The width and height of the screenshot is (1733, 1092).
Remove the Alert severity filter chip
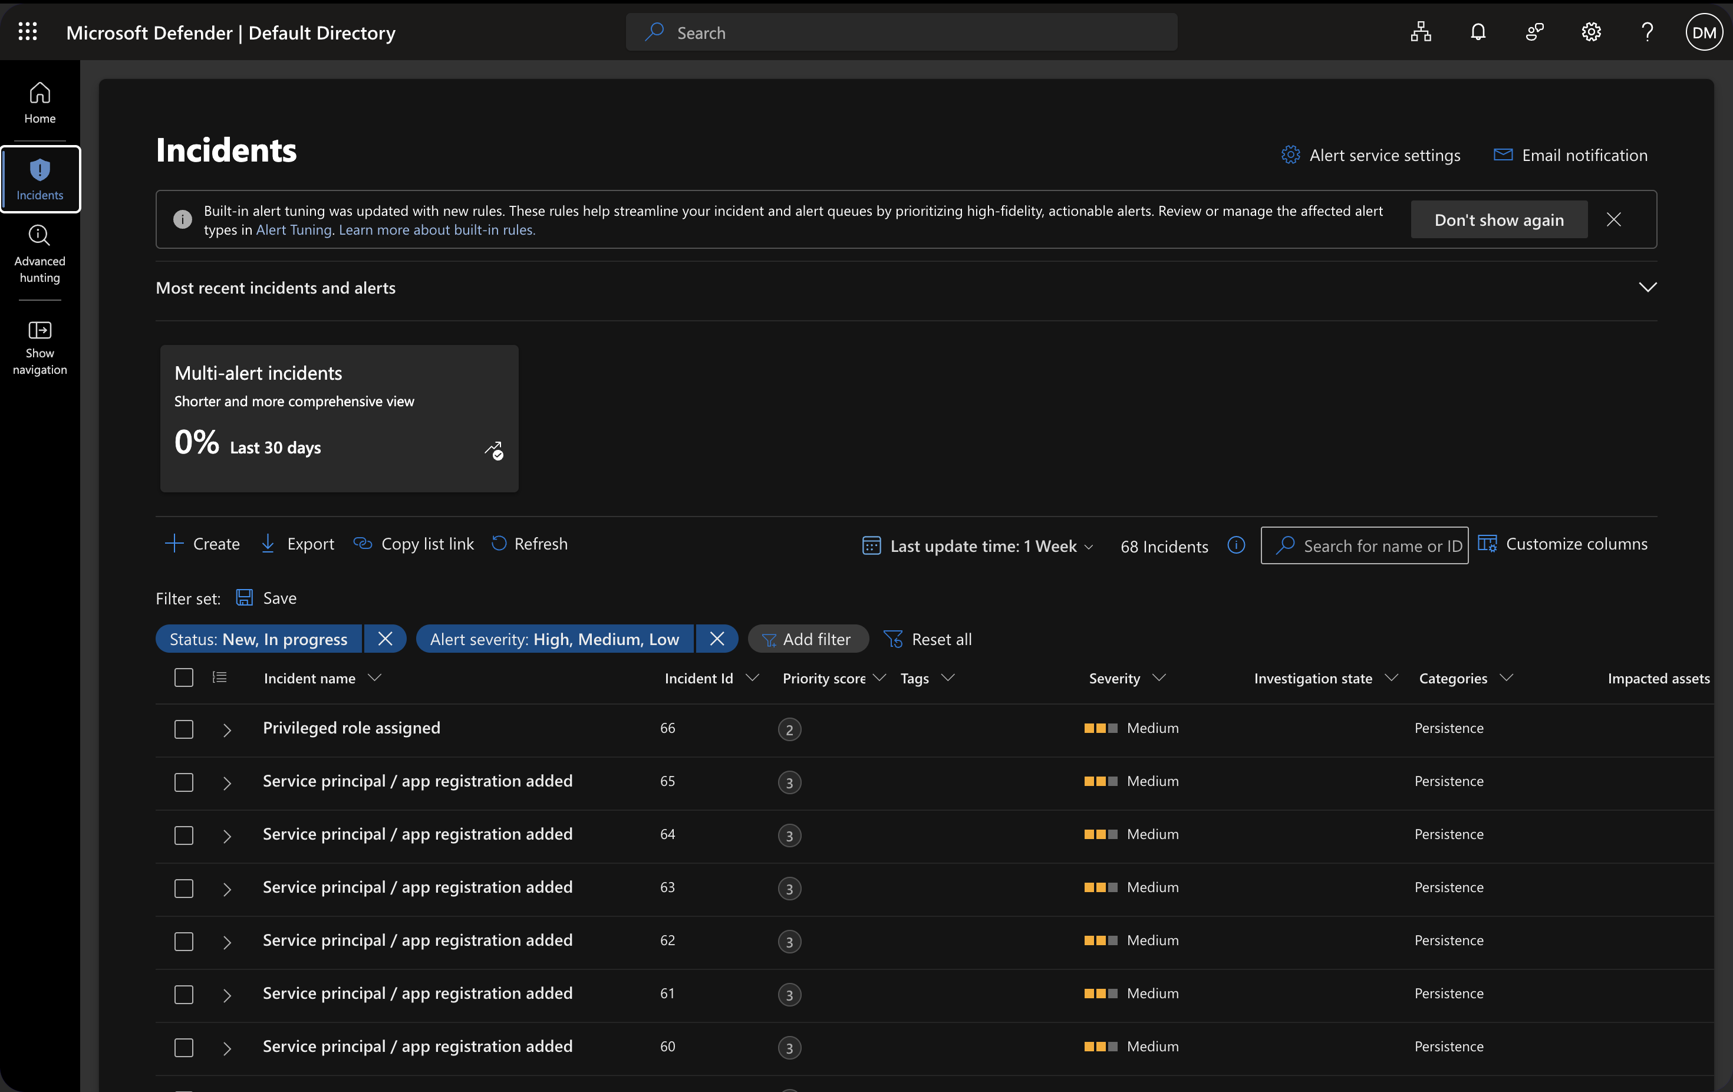point(717,639)
